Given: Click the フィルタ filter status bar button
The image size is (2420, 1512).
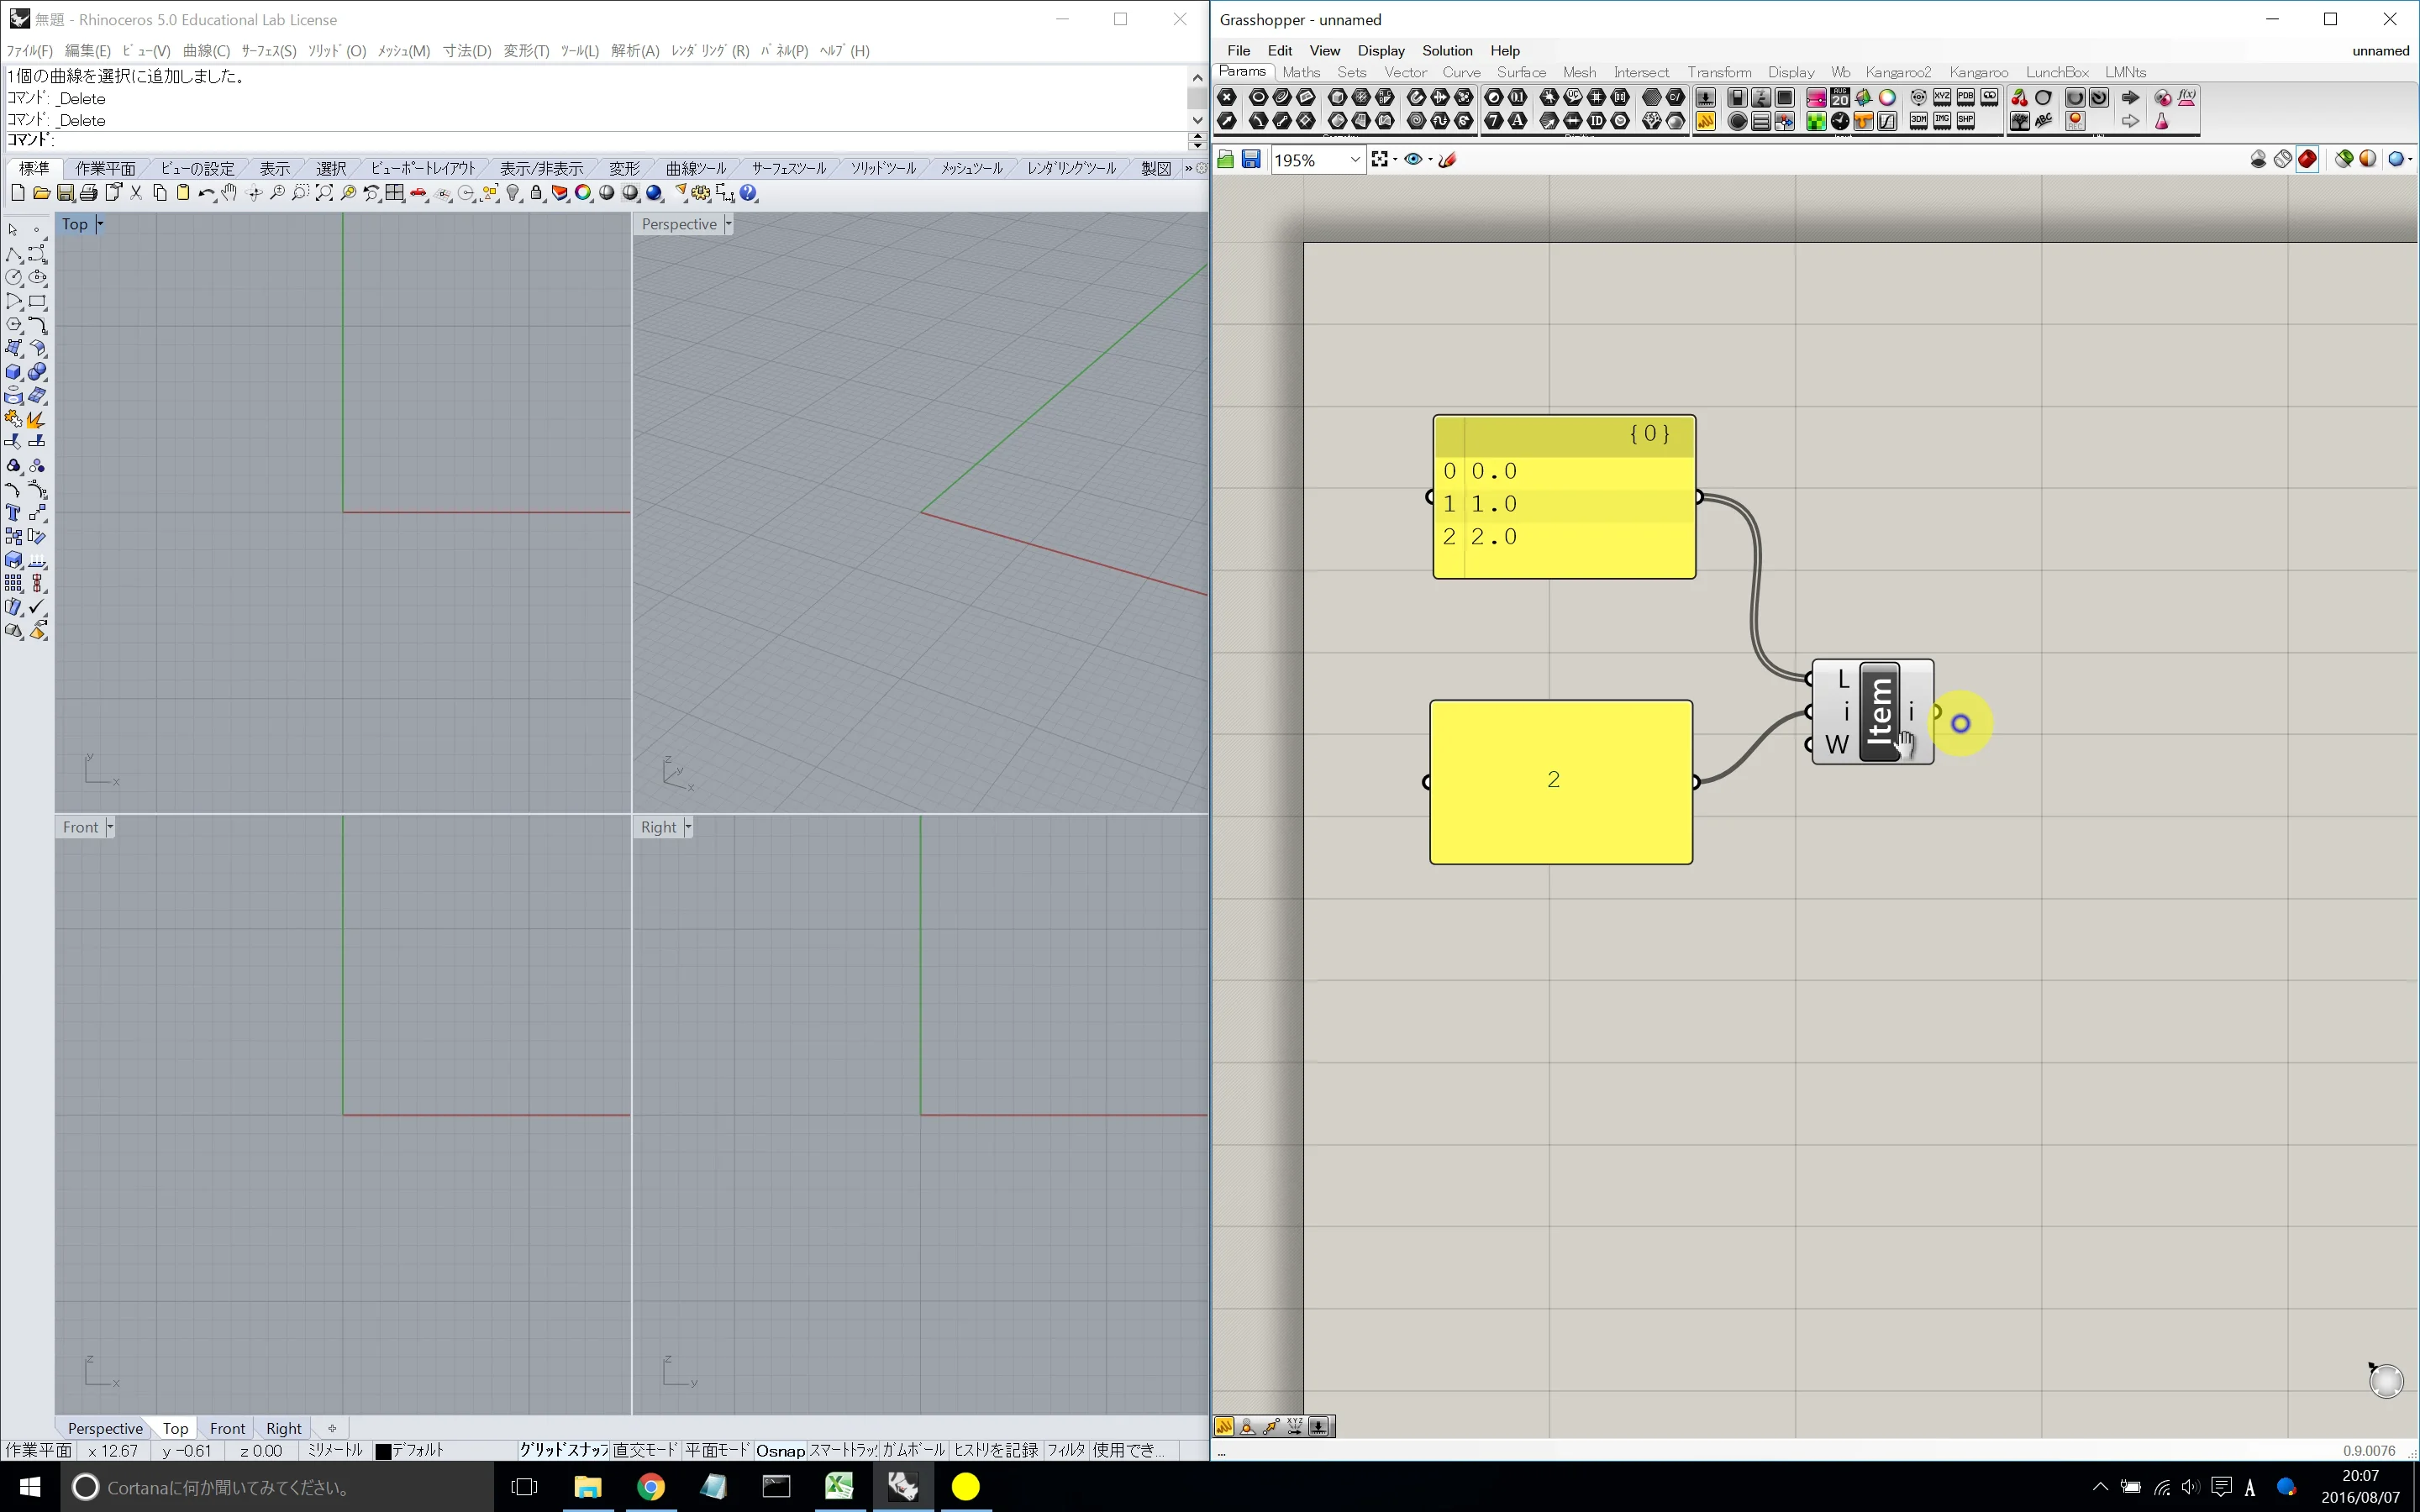Looking at the screenshot, I should (x=1066, y=1450).
